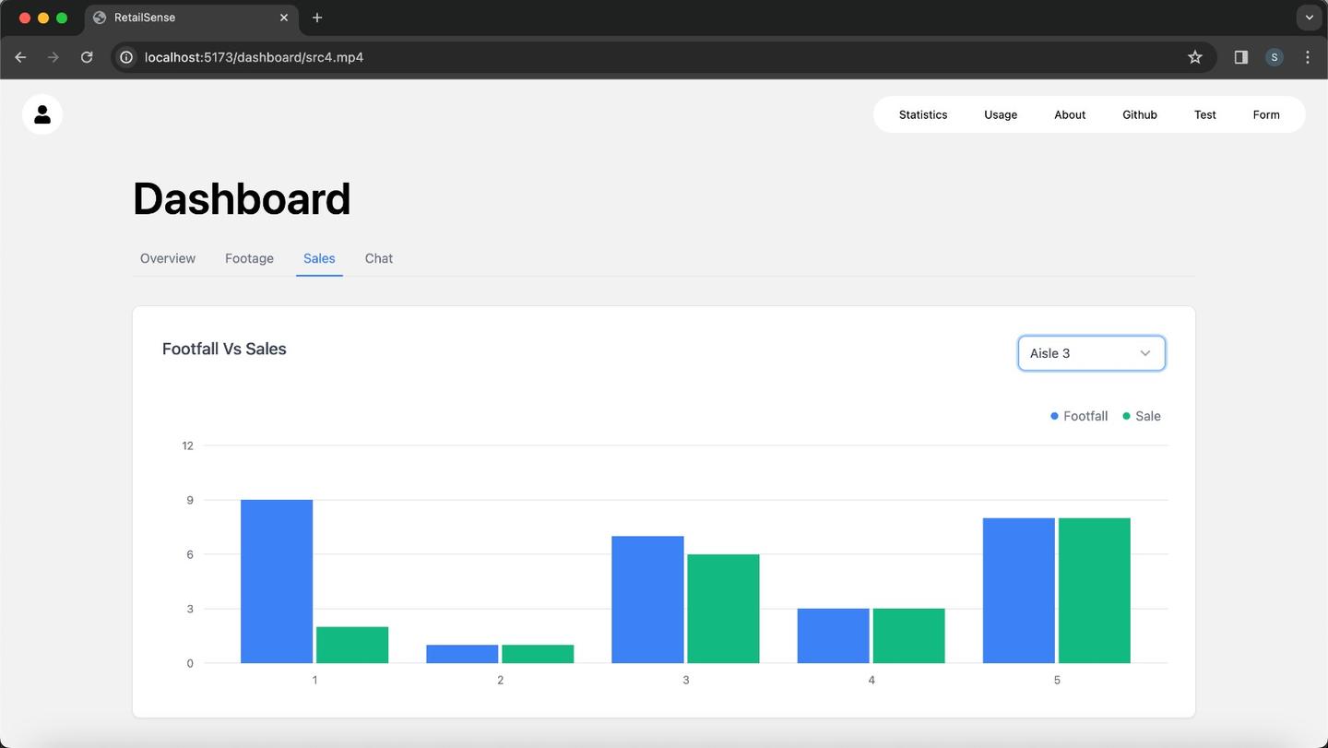Screen dimensions: 1328x748
Task: Select the Sales tab
Action: tap(319, 258)
